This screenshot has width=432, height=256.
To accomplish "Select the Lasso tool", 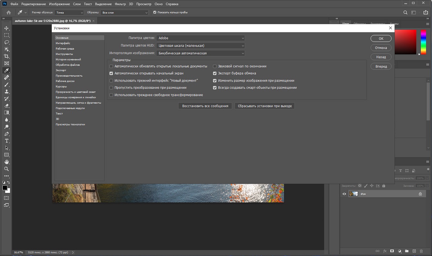I will click(6, 42).
